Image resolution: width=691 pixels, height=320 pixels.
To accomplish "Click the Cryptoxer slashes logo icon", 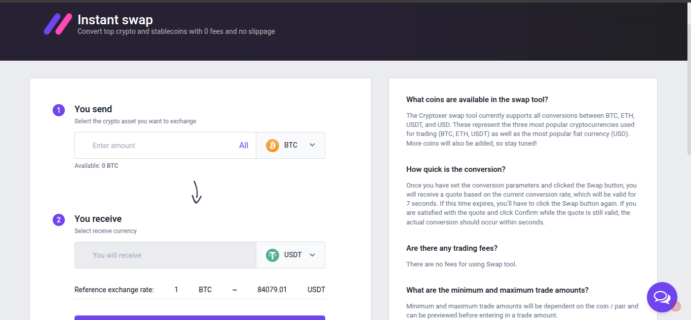I will coord(58,24).
